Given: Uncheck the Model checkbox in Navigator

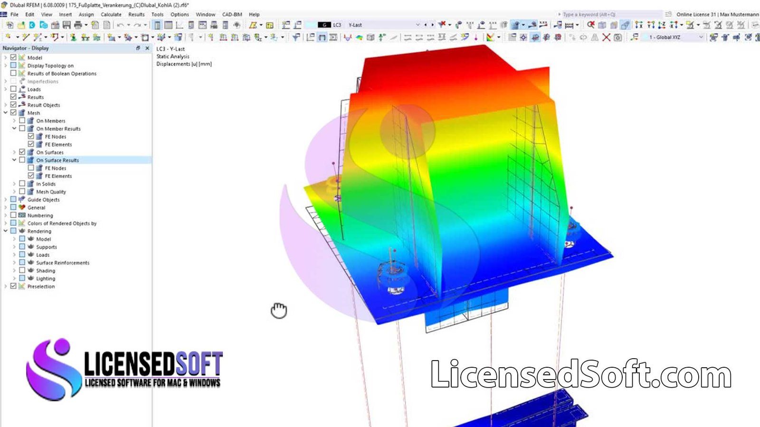Looking at the screenshot, I should coord(13,57).
